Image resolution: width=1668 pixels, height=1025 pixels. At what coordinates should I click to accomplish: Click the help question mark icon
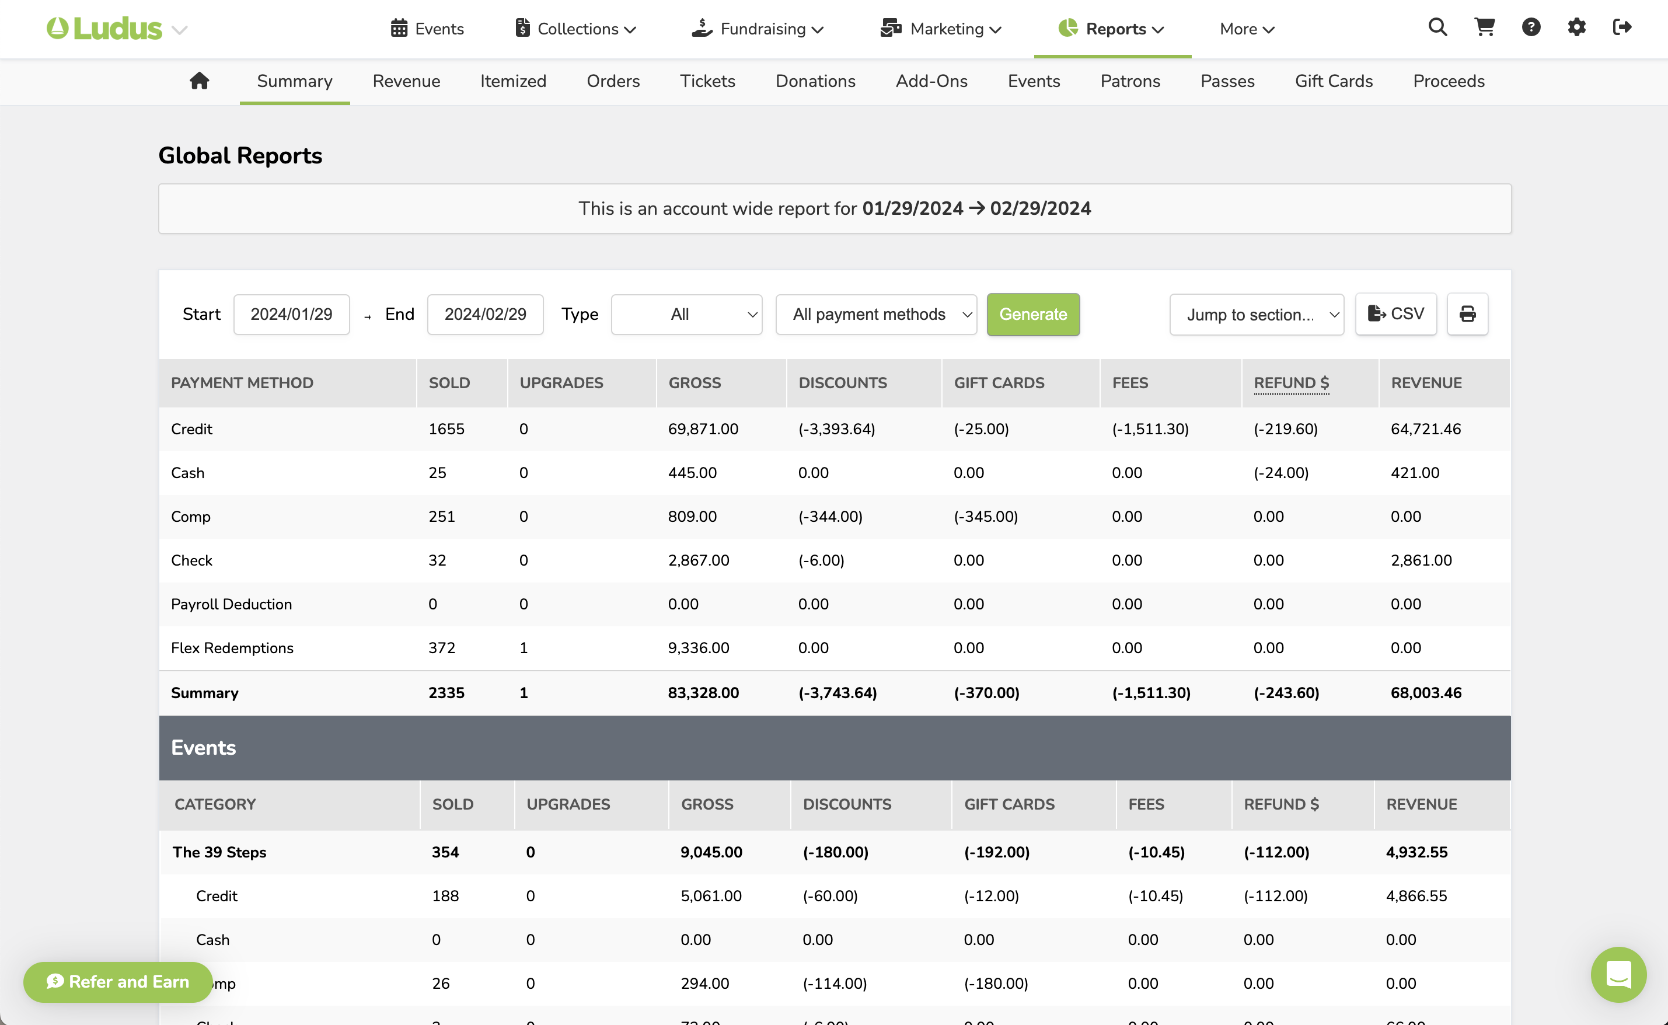click(x=1530, y=28)
